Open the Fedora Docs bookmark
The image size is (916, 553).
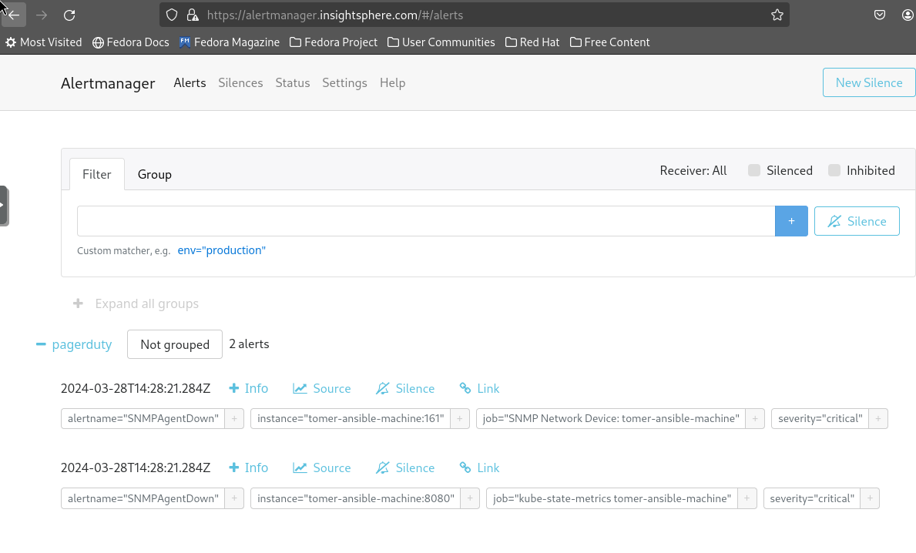131,42
